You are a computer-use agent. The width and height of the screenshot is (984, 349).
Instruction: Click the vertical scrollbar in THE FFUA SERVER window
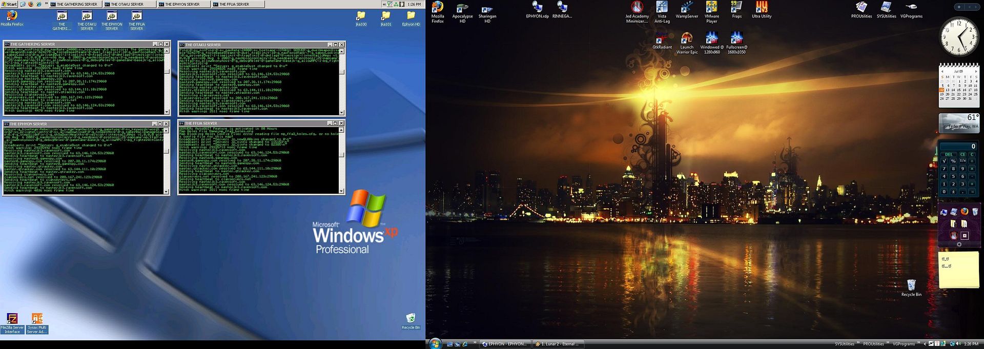(x=341, y=160)
